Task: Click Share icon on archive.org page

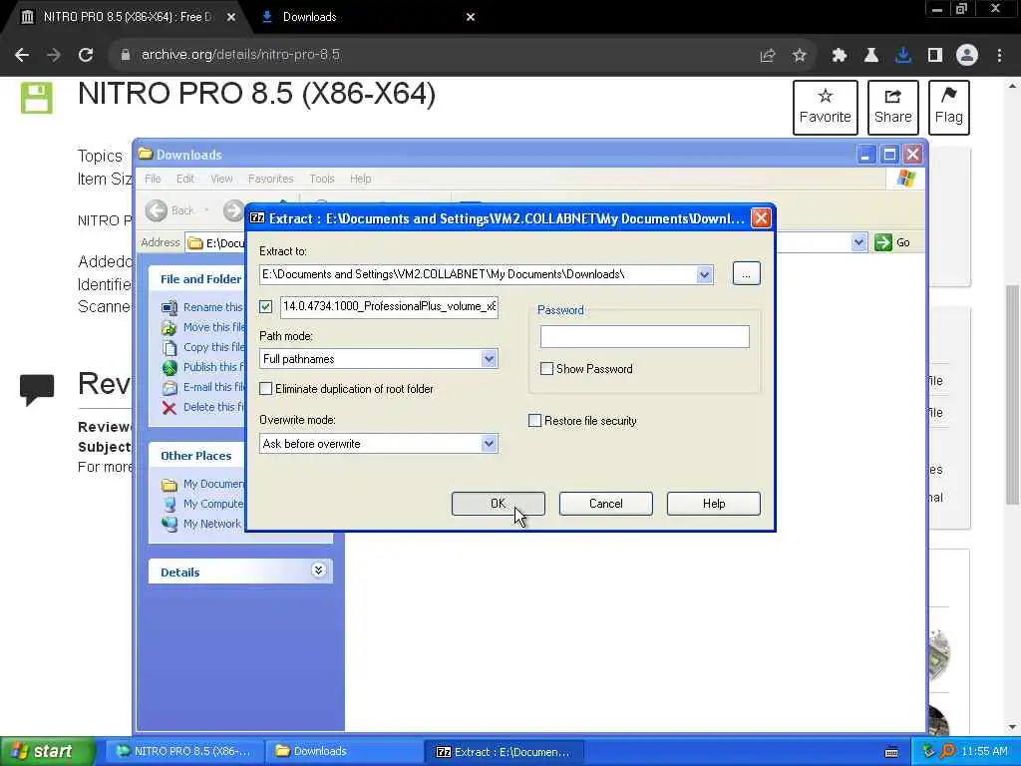Action: click(892, 108)
